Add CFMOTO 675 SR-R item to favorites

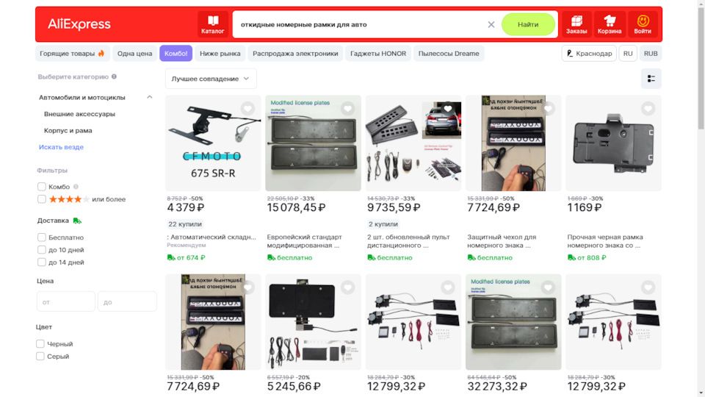coord(247,109)
